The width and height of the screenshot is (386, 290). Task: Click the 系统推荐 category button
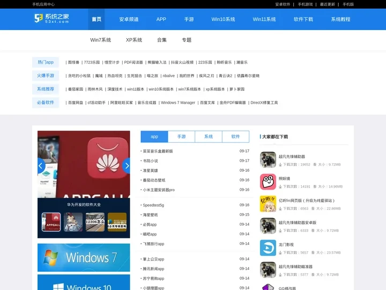pyautogui.click(x=46, y=89)
